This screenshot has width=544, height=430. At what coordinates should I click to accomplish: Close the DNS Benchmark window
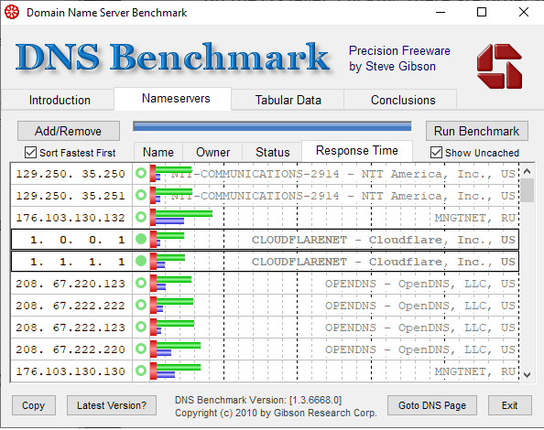(x=524, y=12)
